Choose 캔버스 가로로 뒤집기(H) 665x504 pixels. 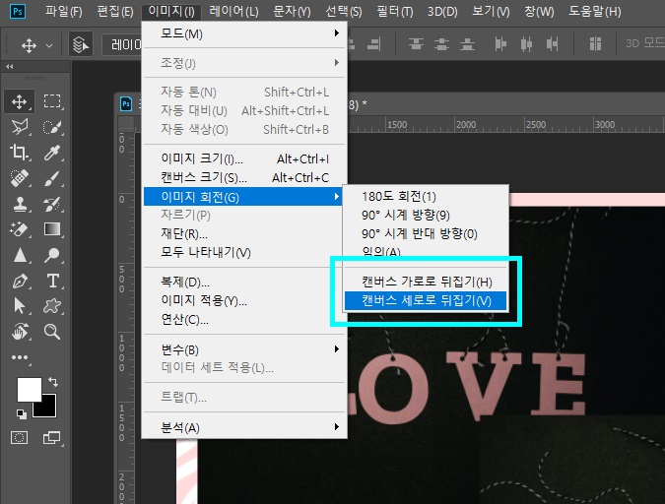(x=426, y=282)
